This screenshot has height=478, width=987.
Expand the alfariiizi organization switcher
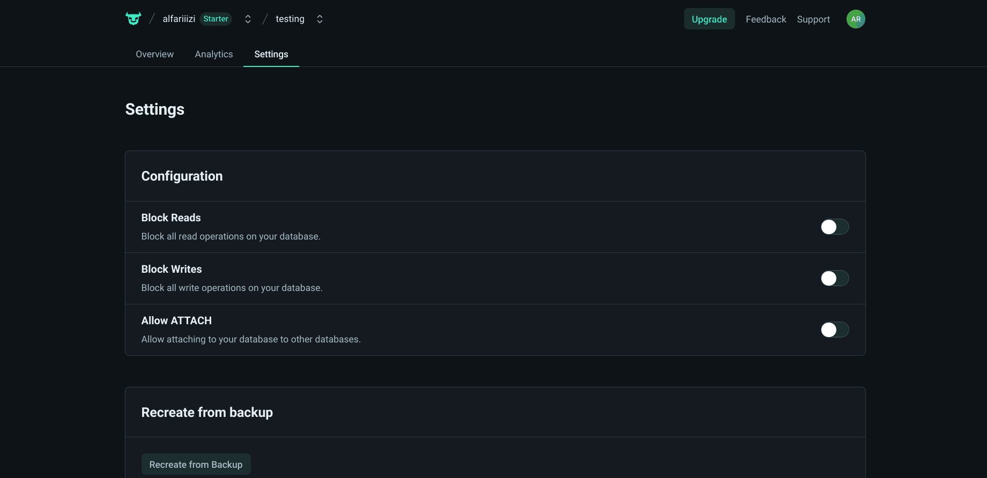tap(248, 19)
